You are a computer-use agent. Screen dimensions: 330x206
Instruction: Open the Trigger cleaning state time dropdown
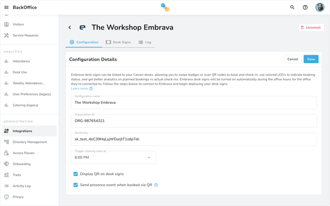(x=114, y=157)
